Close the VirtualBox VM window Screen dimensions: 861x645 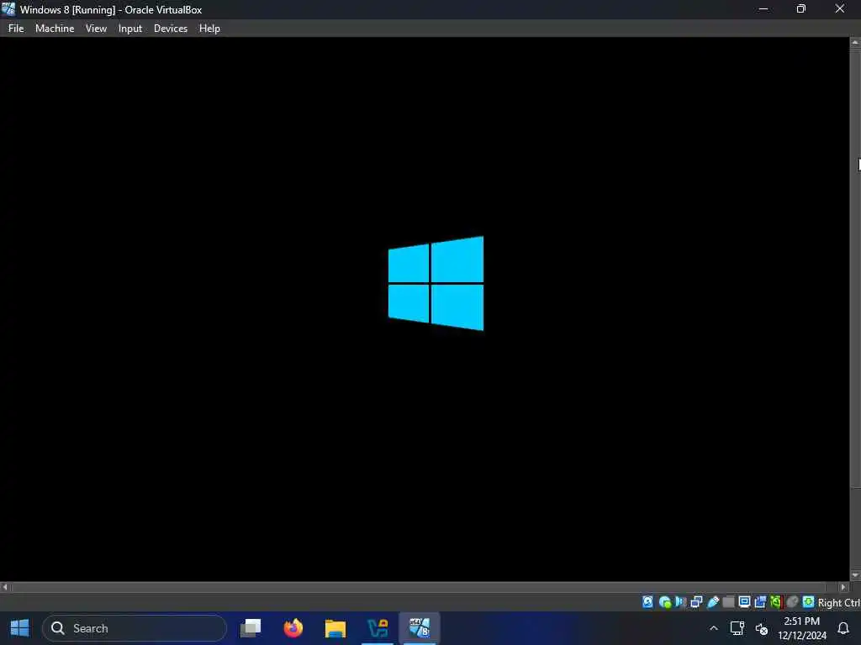(x=840, y=8)
